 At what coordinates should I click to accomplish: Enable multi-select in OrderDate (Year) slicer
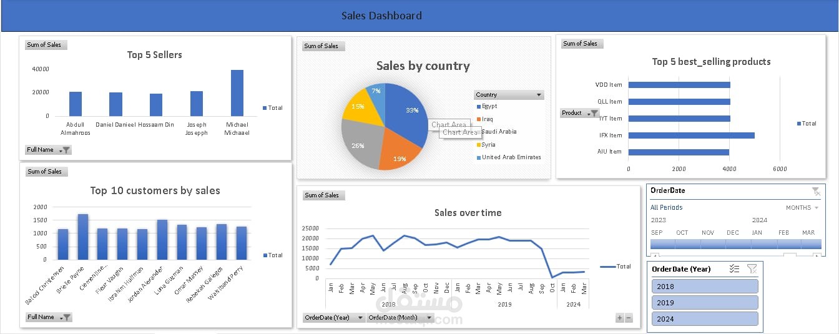[x=734, y=268]
